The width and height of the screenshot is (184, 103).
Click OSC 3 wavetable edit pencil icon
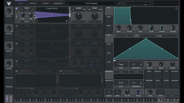(67, 56)
